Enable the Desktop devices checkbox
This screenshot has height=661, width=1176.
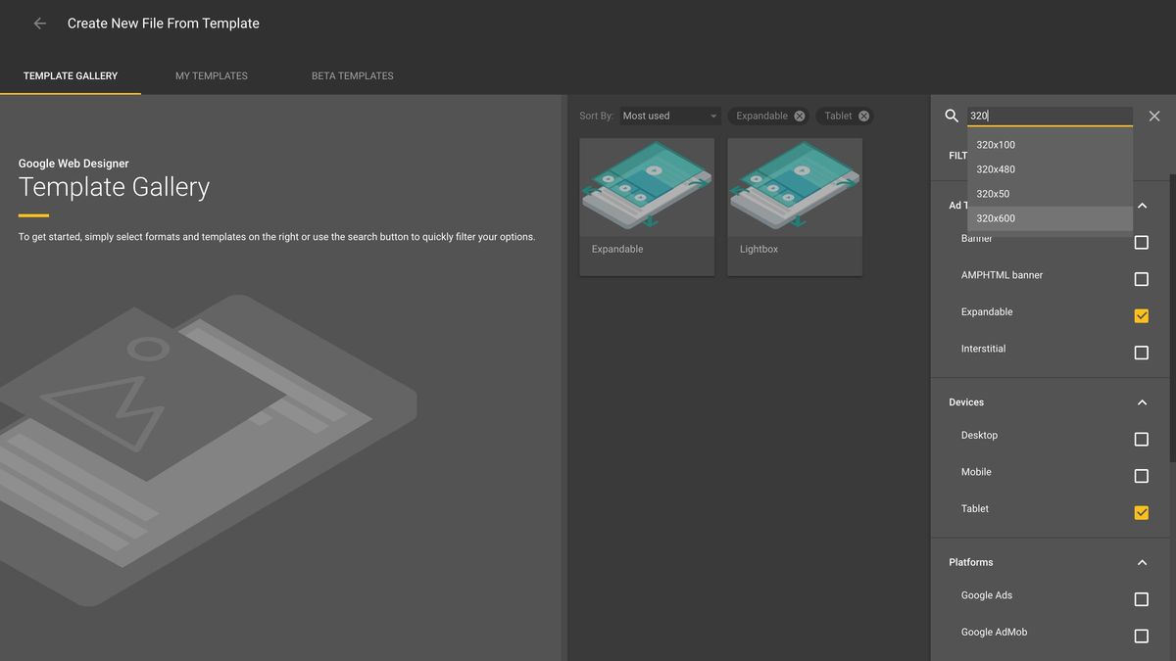pyautogui.click(x=1141, y=439)
